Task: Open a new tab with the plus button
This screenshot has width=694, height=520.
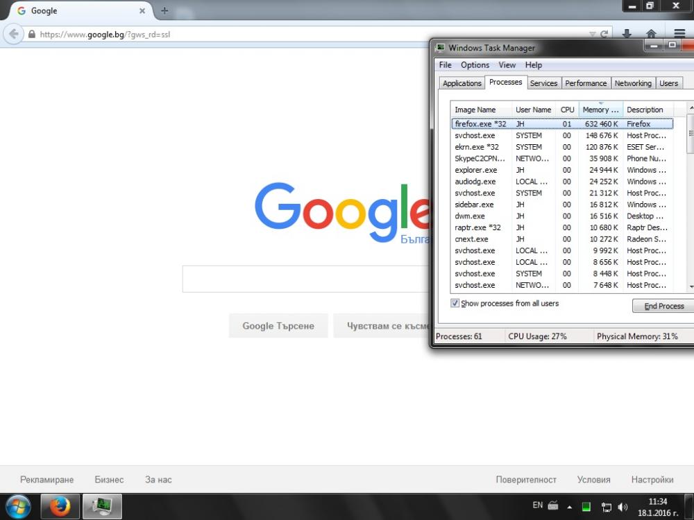Action: (164, 10)
